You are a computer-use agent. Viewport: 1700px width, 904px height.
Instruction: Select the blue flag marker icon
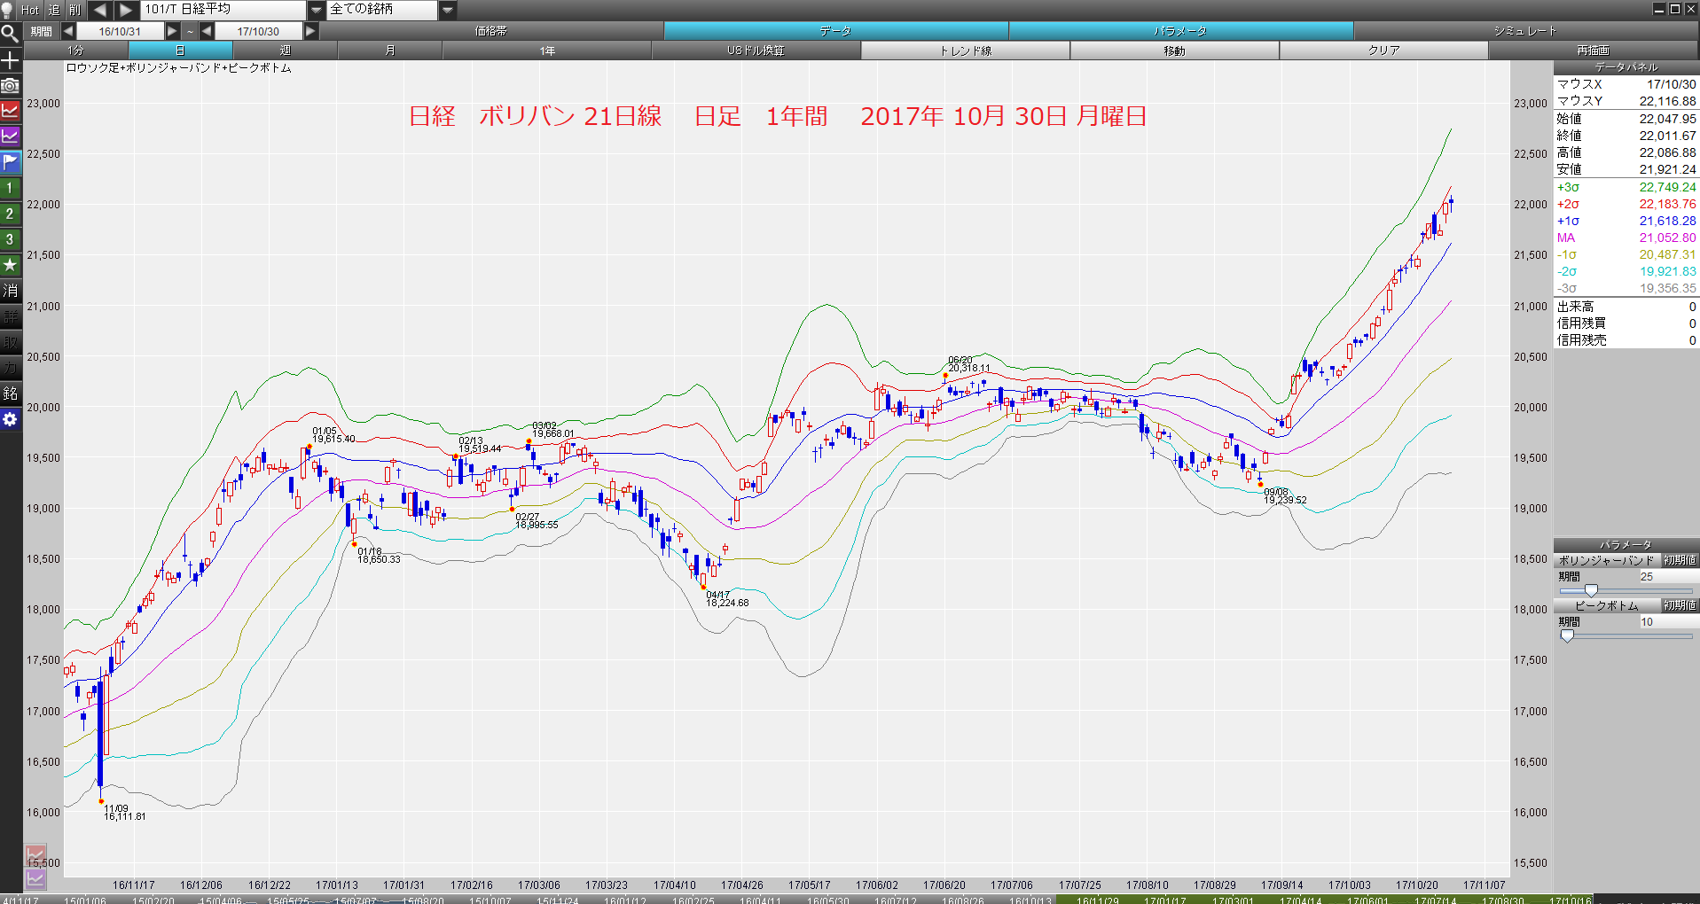point(10,162)
